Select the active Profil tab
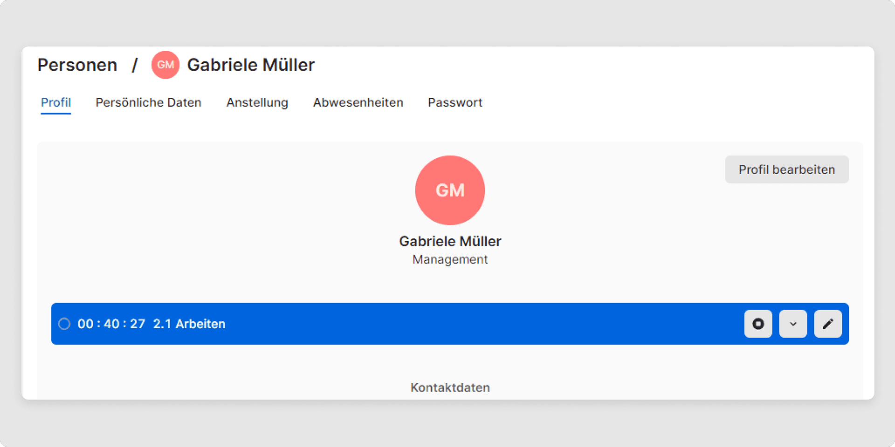 pyautogui.click(x=56, y=102)
